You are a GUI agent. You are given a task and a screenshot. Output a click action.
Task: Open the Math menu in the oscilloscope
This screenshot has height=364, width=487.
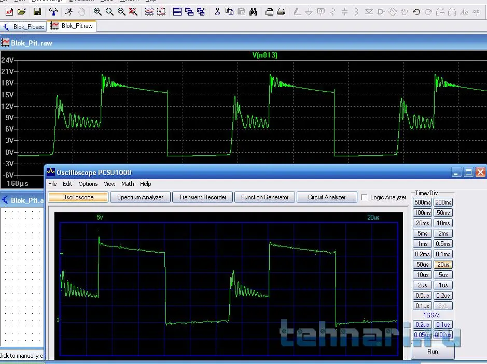coord(128,184)
